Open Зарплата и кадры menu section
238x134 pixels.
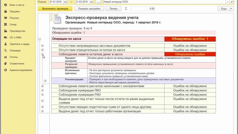pos(19,44)
